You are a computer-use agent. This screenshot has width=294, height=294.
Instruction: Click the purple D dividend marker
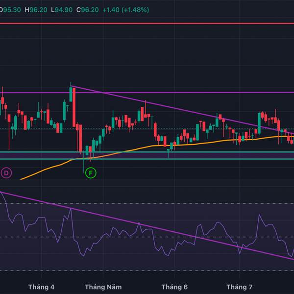(x=6, y=173)
